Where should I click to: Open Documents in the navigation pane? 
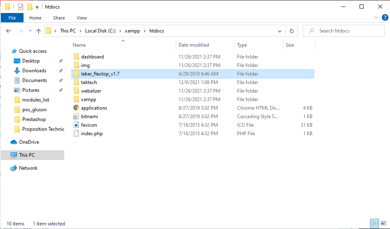click(x=34, y=80)
